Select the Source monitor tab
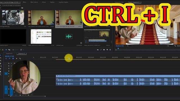The width and height of the screenshot is (180, 101). tap(119, 2)
